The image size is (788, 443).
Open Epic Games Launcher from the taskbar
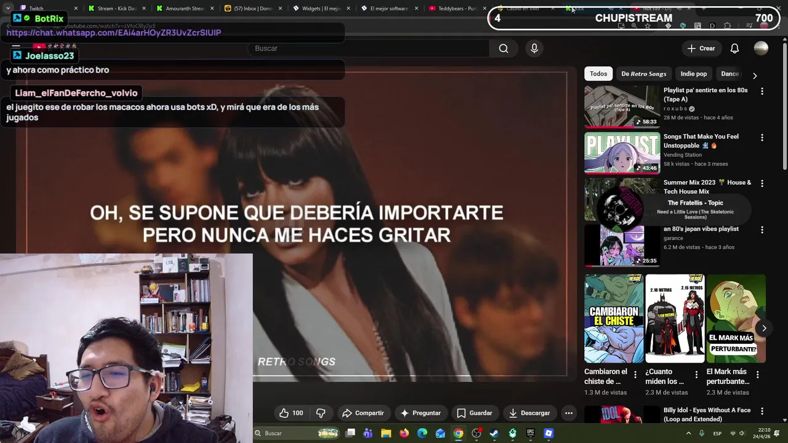point(531,433)
